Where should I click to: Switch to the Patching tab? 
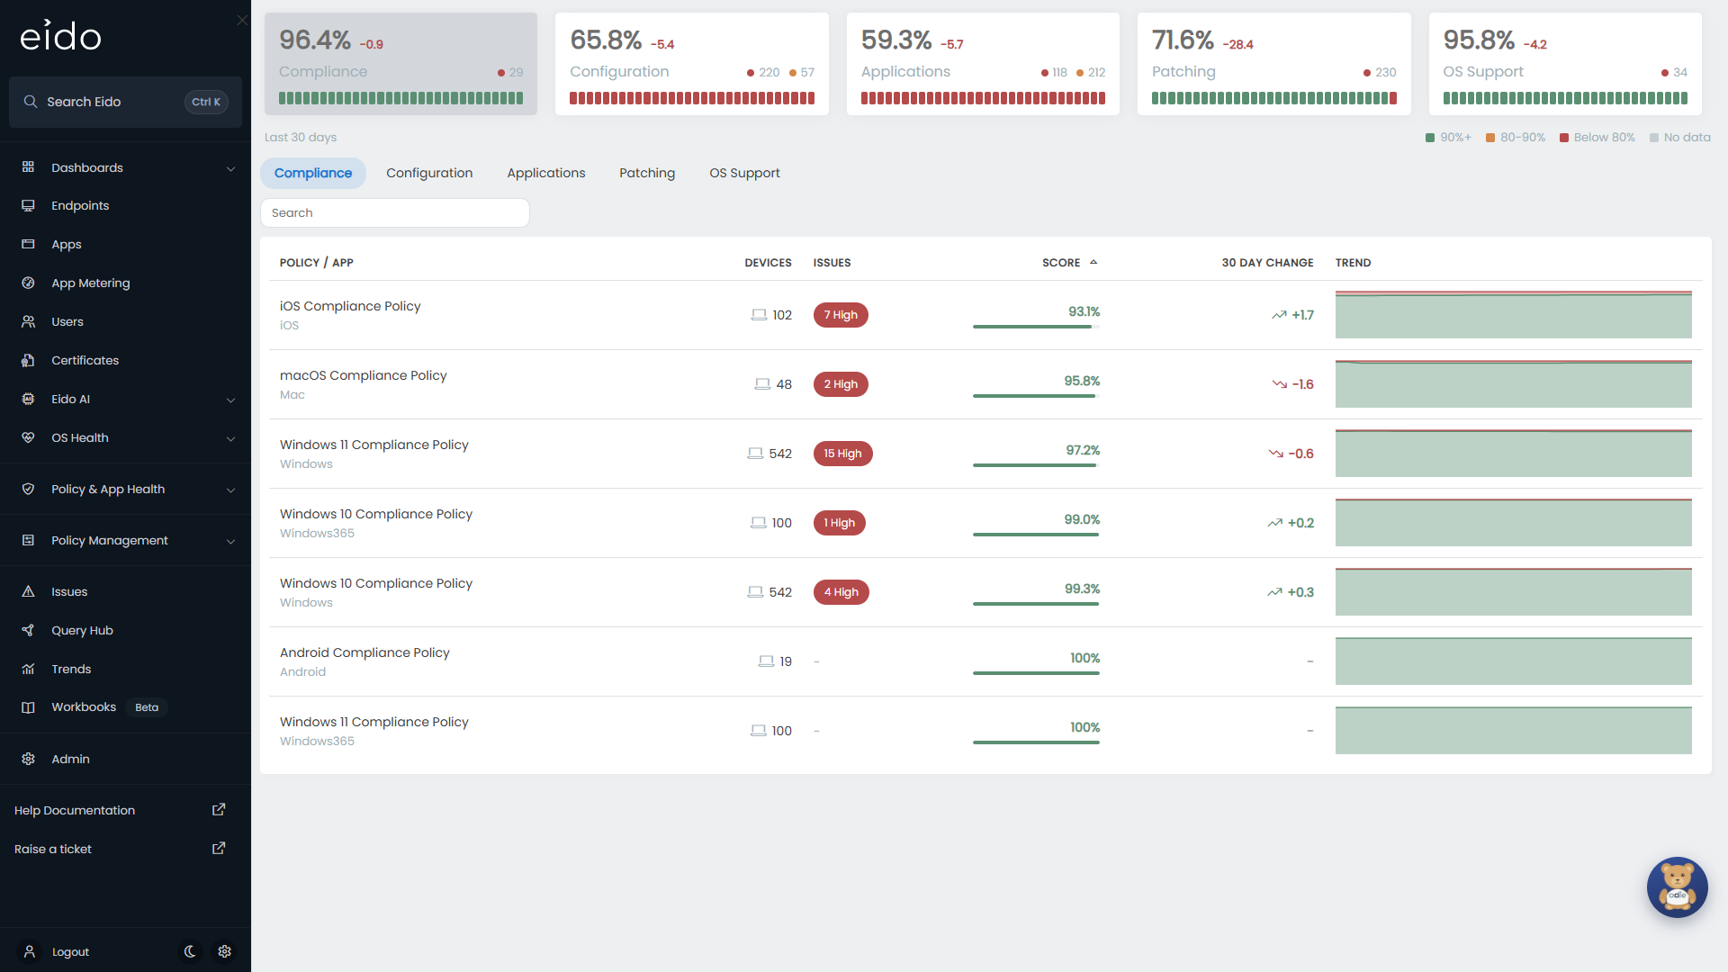click(x=647, y=173)
